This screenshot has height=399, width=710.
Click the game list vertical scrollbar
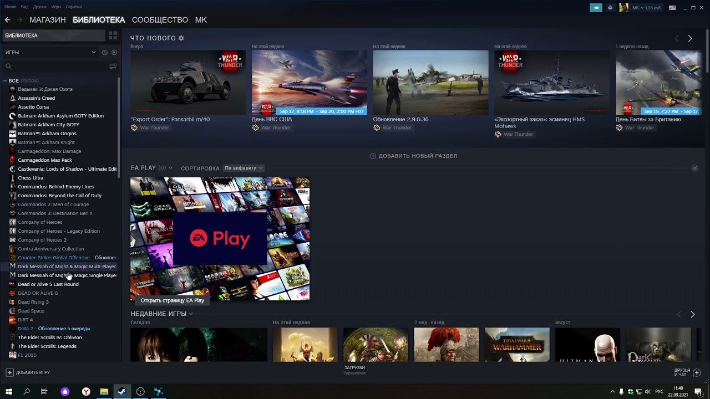point(119,127)
